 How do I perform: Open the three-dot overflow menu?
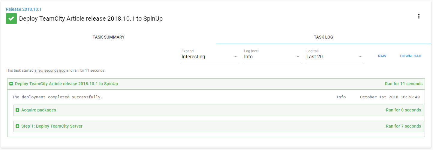tap(419, 16)
